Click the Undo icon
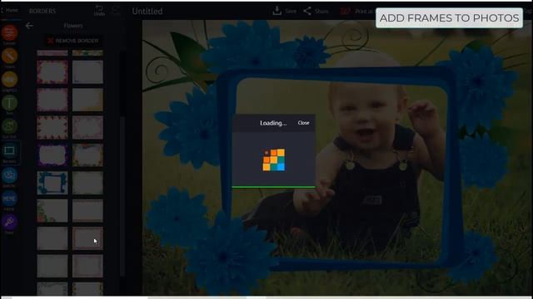The height and width of the screenshot is (299, 533). 99,11
